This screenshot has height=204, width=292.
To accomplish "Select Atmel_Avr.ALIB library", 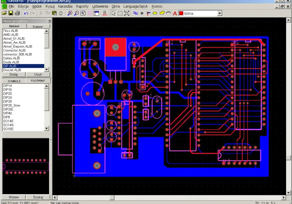I will tap(23, 42).
